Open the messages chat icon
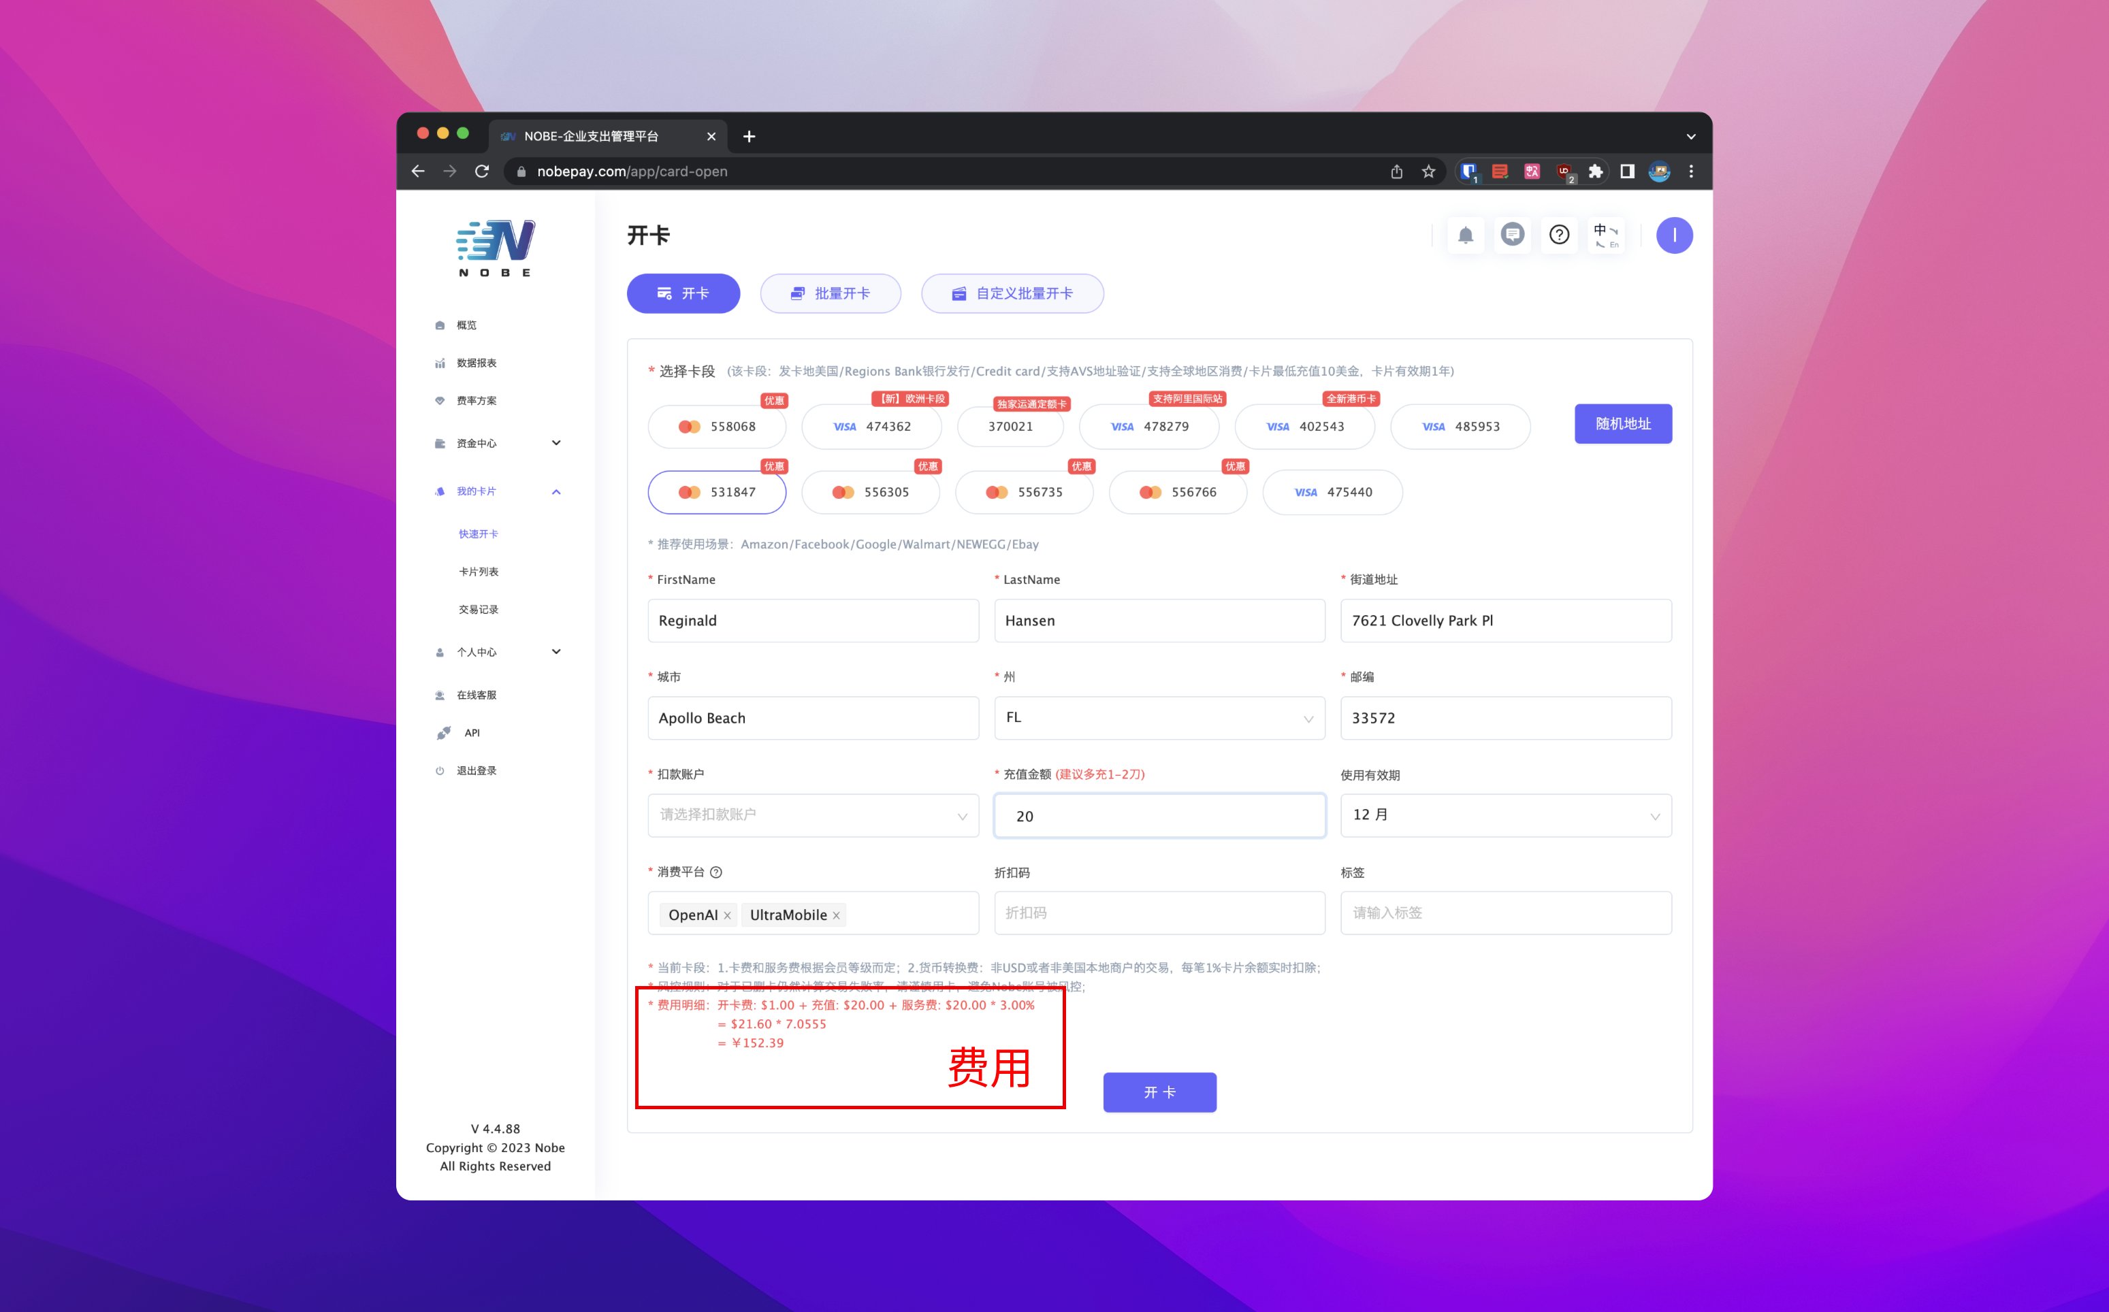Image resolution: width=2109 pixels, height=1312 pixels. tap(1513, 235)
